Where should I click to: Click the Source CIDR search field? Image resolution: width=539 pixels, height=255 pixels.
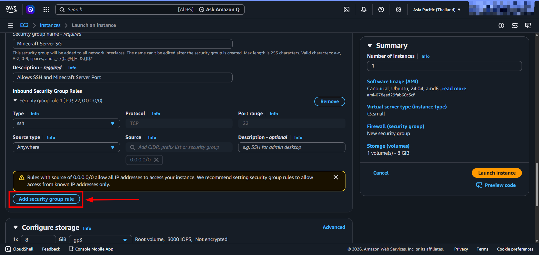pyautogui.click(x=179, y=147)
